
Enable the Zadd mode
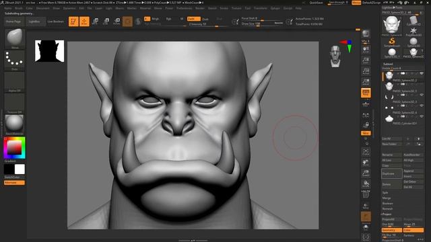(x=193, y=19)
